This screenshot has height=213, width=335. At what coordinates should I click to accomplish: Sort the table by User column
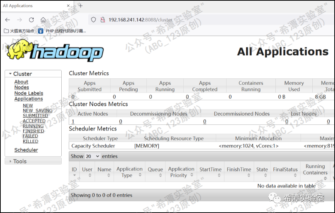coord(87,172)
